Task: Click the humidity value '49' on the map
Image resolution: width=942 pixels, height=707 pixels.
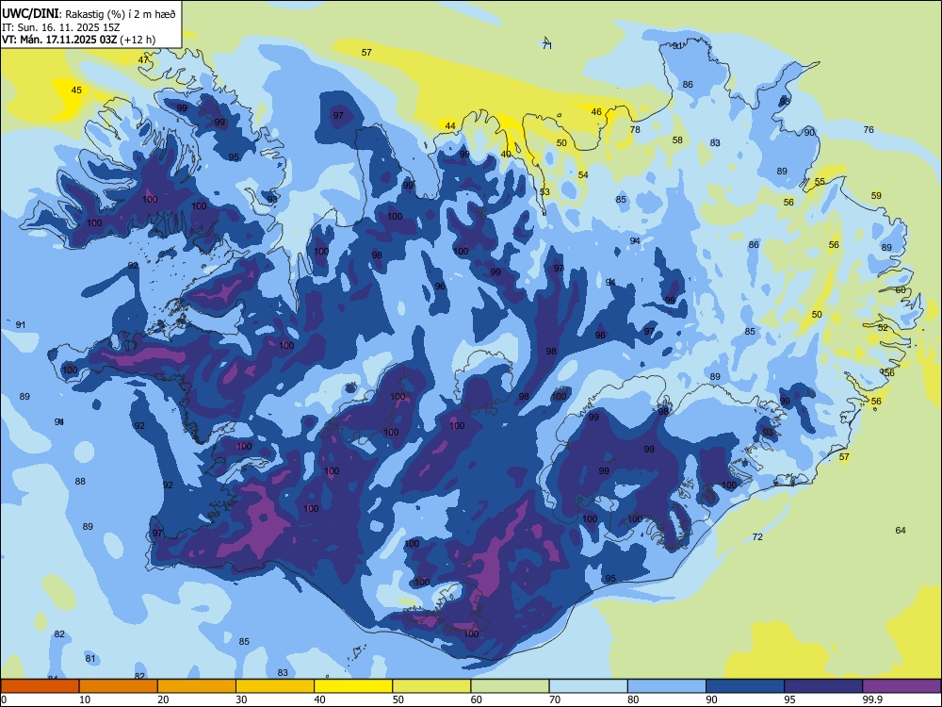Action: pos(506,155)
